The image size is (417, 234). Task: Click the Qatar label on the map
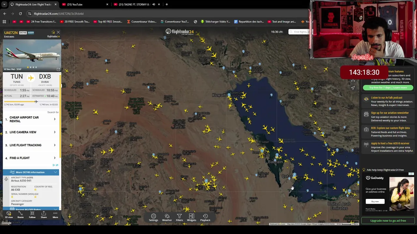(x=287, y=176)
